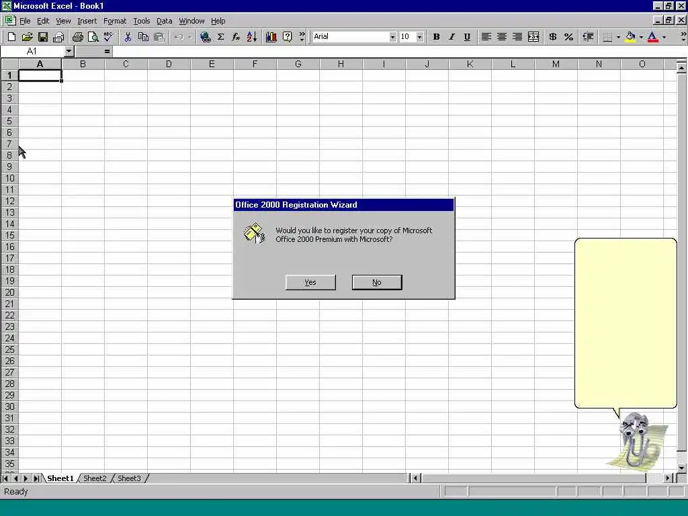Open the File menu
The height and width of the screenshot is (516, 688).
pyautogui.click(x=25, y=21)
